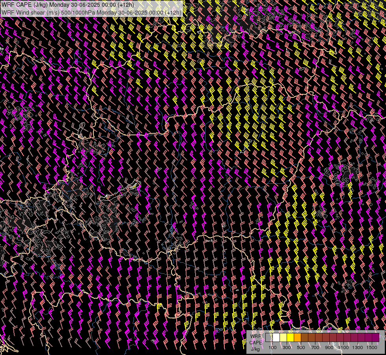
Task: Select the orange CAPE legend swatch
Action: [297, 337]
